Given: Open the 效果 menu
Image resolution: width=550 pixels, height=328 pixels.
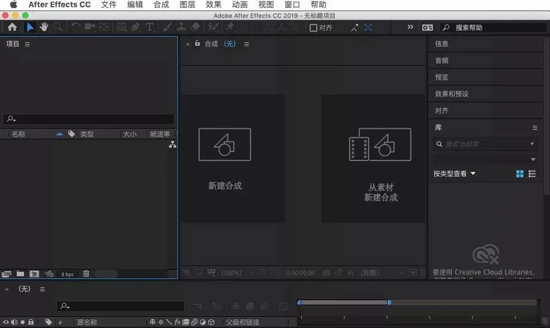Looking at the screenshot, I should [214, 5].
